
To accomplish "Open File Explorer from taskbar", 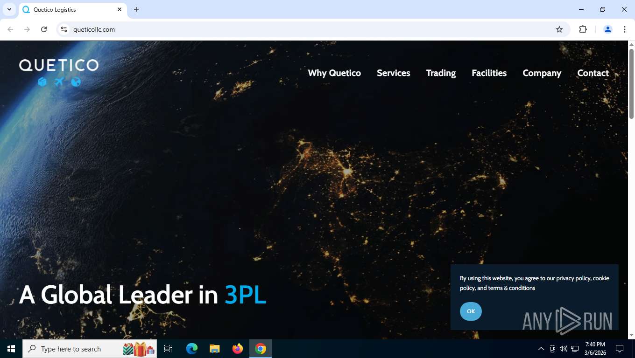I will [x=215, y=349].
